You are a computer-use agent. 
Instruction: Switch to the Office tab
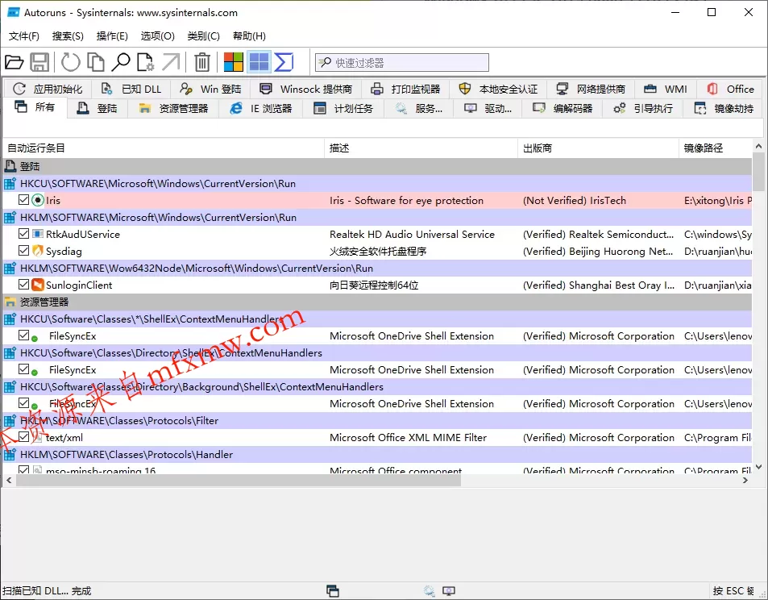click(730, 89)
